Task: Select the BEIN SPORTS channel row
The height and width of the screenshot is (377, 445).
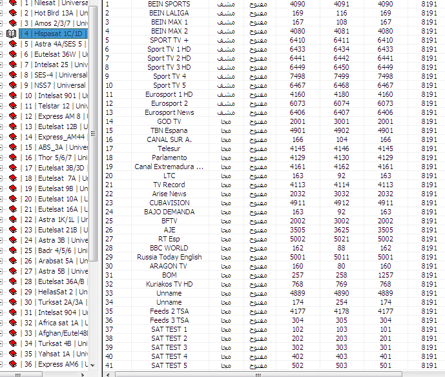Action: click(274, 4)
